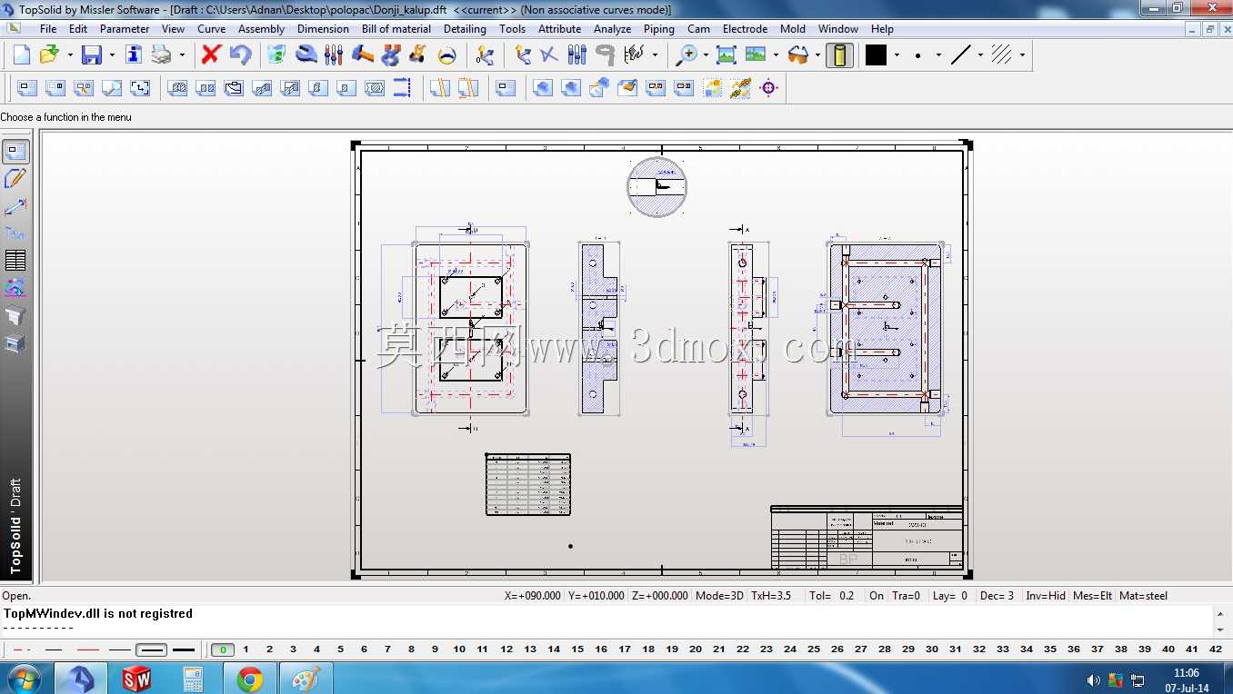Viewport: 1233px width, 694px height.
Task: Undo the last action with the blue arrow
Action: coord(240,55)
